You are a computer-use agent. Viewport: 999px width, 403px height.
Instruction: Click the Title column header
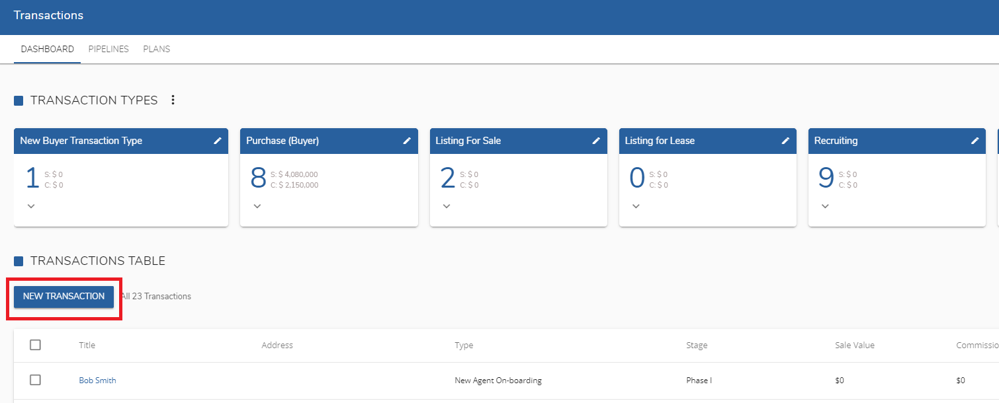[x=87, y=344]
